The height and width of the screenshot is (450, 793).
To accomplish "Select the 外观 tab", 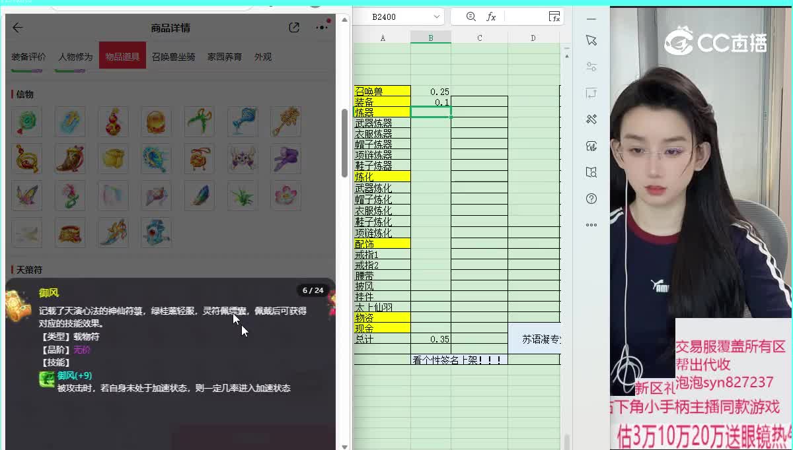I will [263, 57].
